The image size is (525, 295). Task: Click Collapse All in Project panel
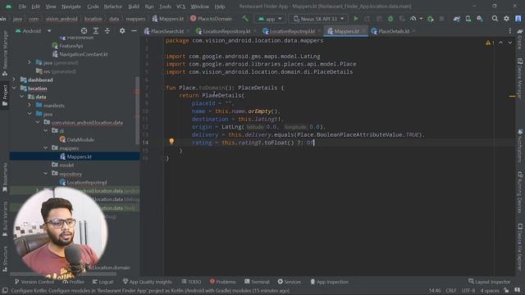pos(107,31)
